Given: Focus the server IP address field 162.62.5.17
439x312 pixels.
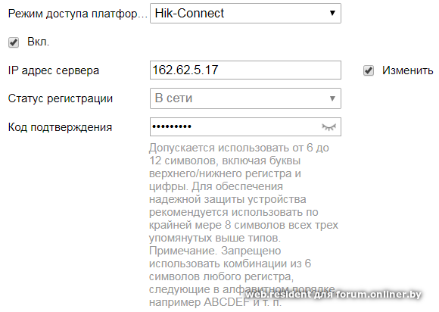Looking at the screenshot, I should click(245, 70).
